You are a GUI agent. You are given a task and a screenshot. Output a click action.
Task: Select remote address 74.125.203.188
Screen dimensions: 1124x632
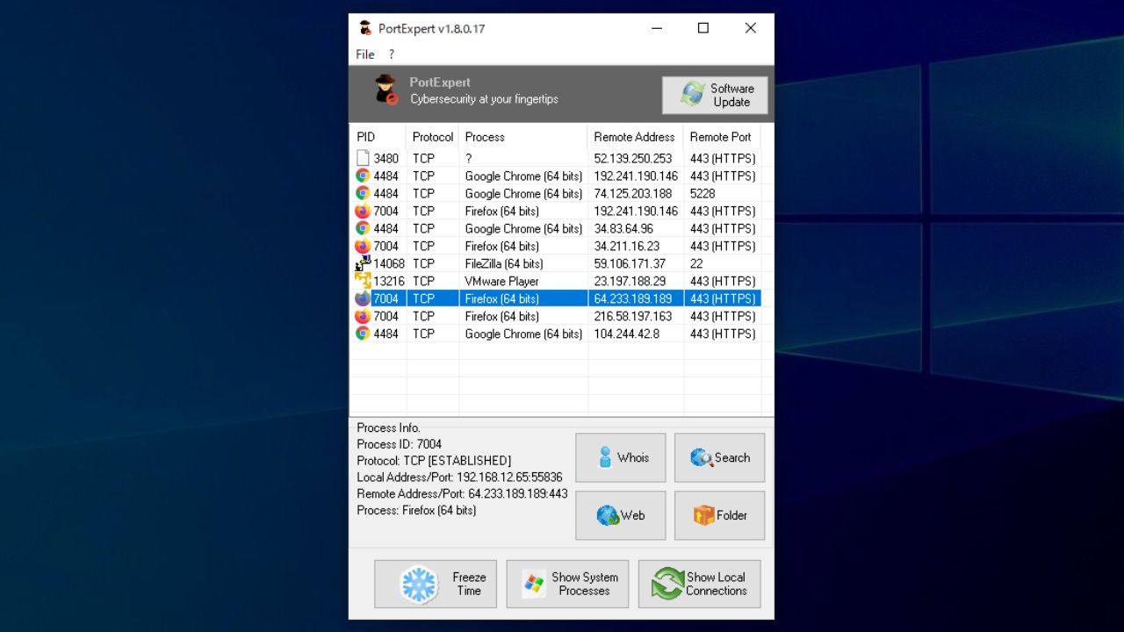[632, 193]
